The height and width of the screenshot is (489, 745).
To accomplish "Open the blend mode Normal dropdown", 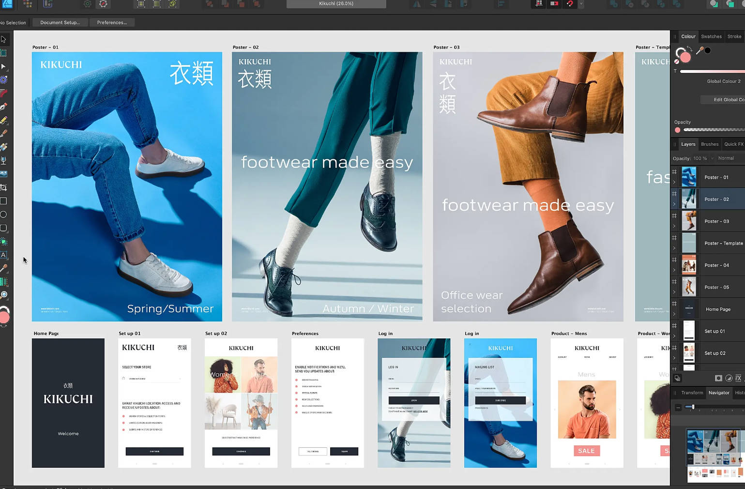I will [x=726, y=158].
